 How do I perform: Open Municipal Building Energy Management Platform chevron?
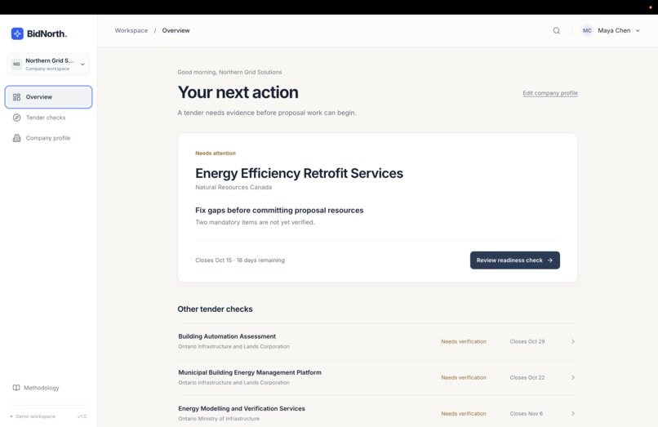pos(573,377)
